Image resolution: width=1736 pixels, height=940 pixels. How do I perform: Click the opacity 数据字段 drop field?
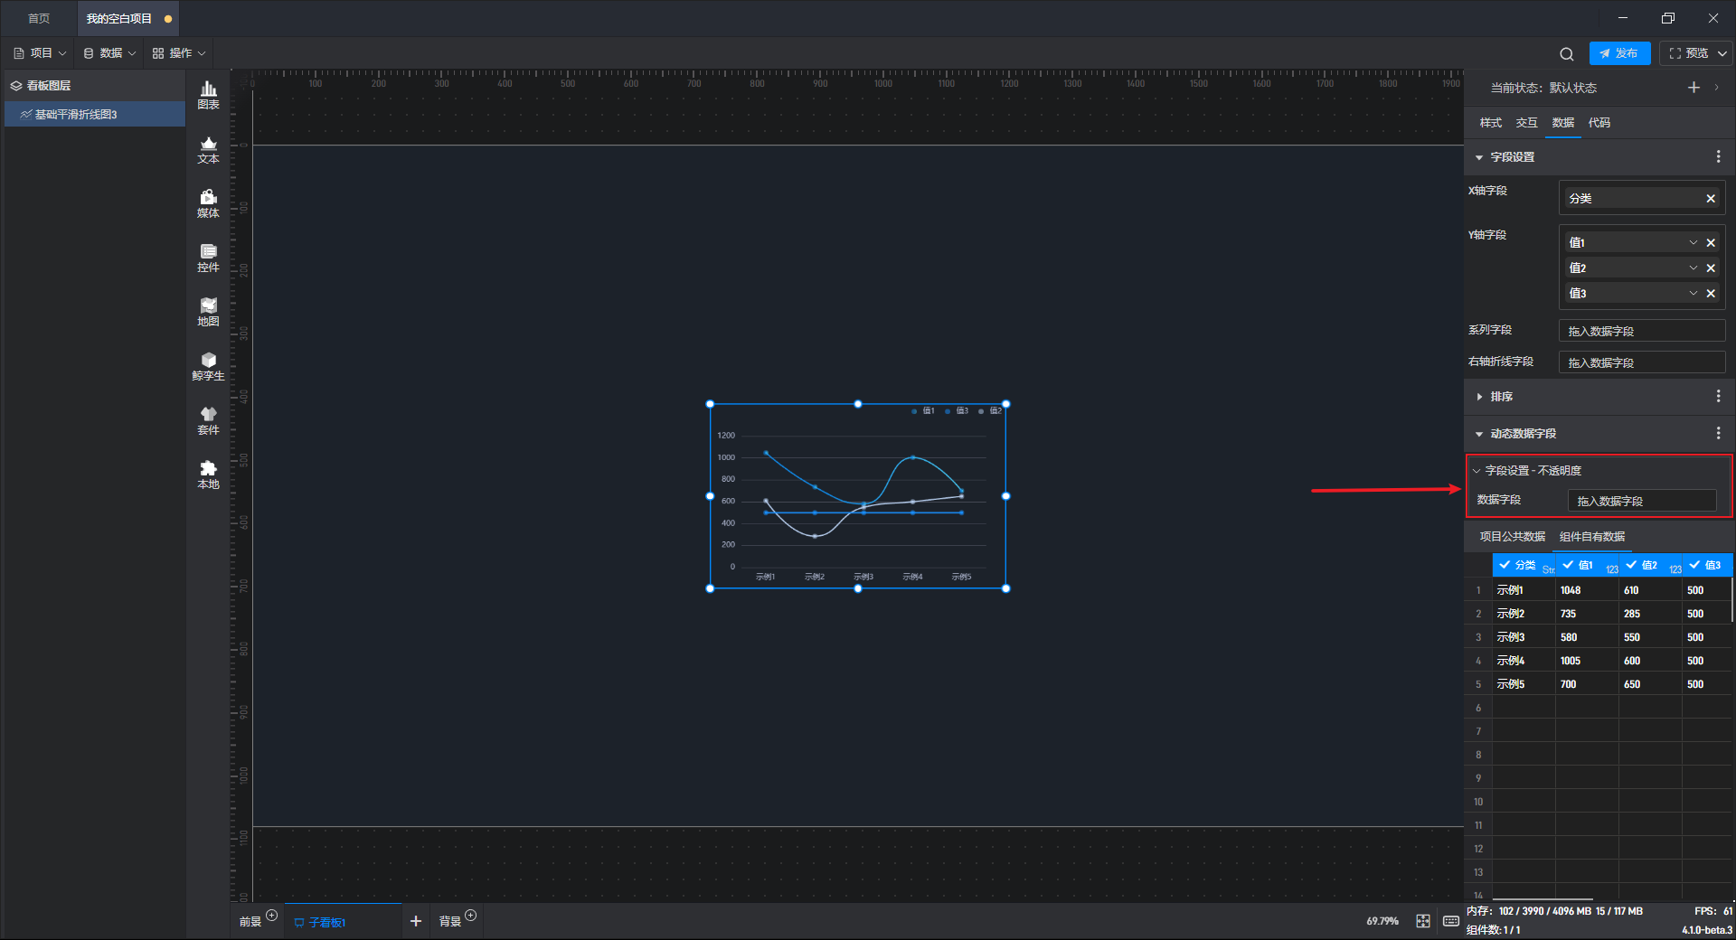pos(1641,502)
